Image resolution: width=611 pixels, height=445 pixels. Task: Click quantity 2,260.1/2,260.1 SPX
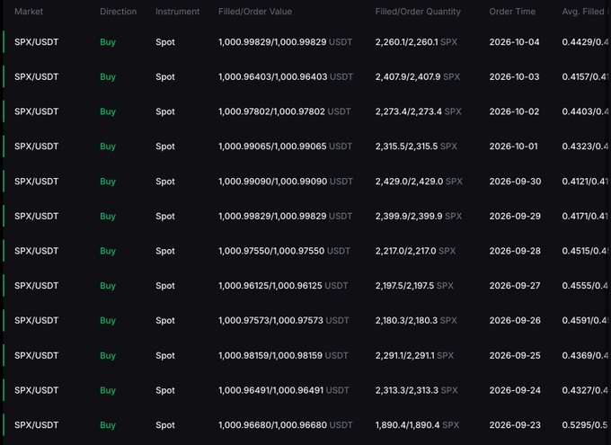pyautogui.click(x=416, y=42)
